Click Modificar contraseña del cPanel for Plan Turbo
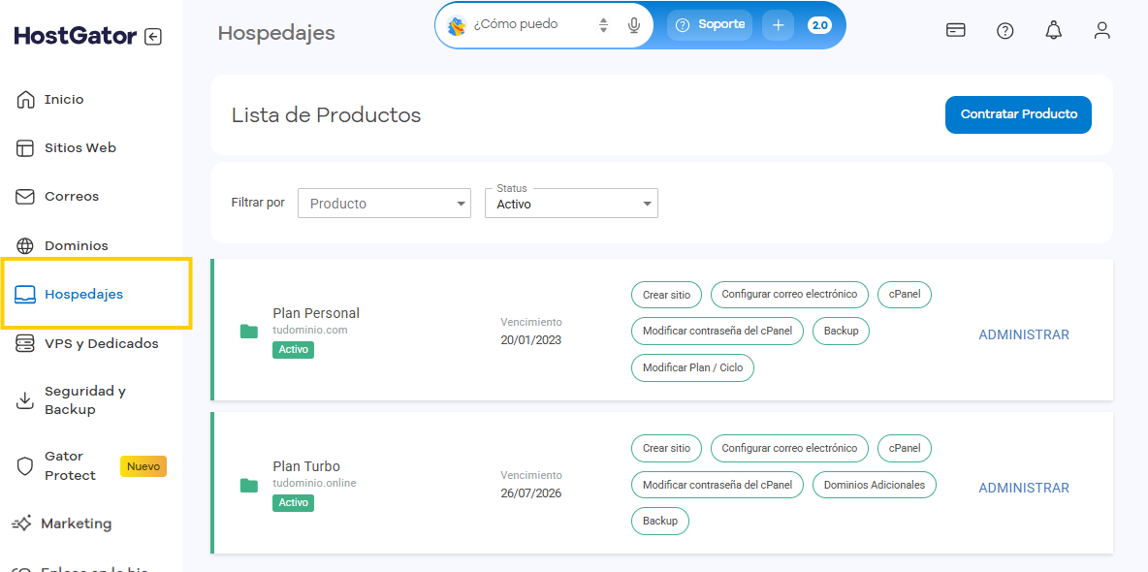Viewport: 1148px width, 572px height. pyautogui.click(x=717, y=484)
